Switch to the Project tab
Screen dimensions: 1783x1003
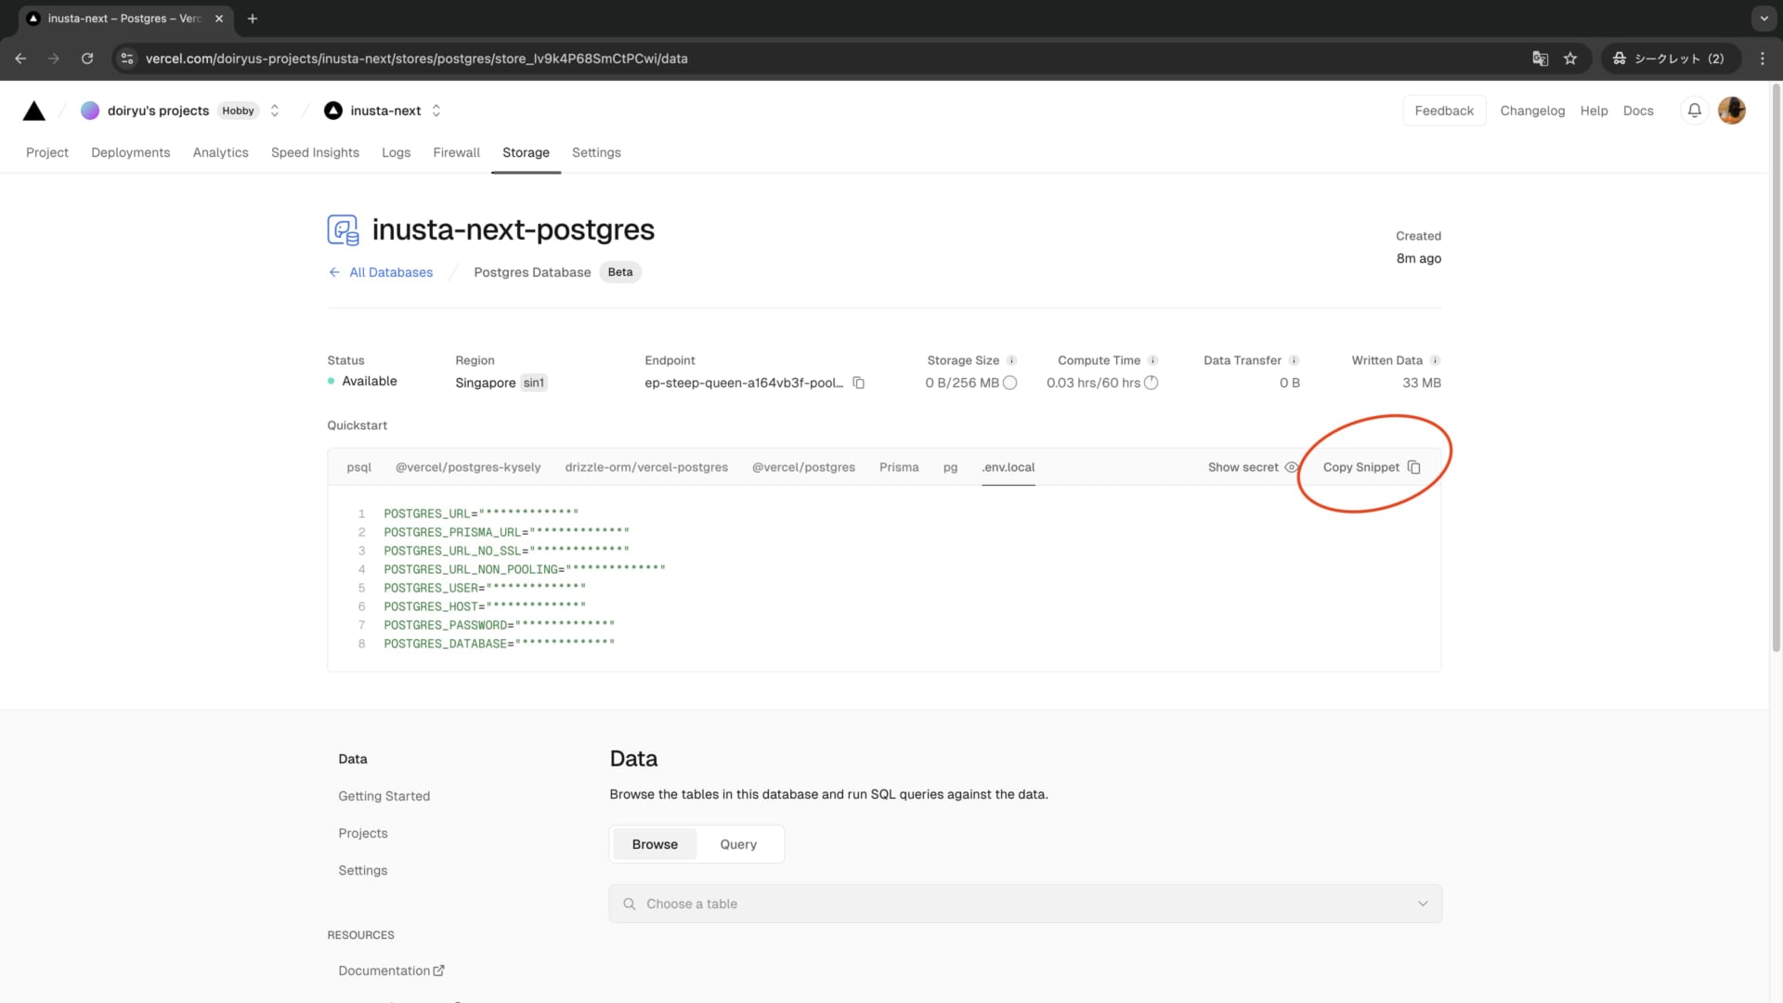click(x=47, y=152)
